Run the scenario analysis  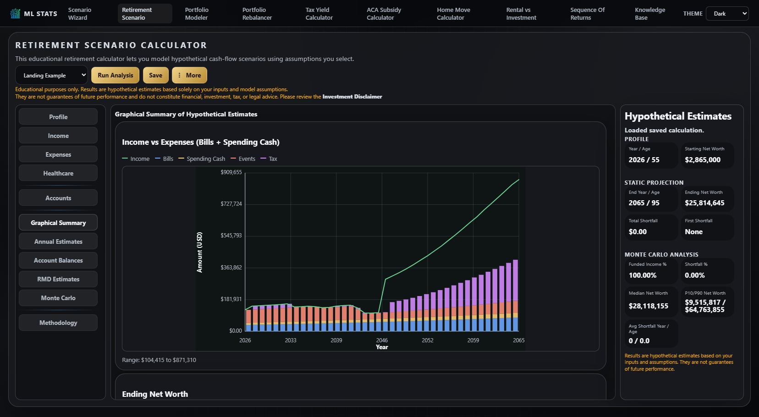(x=115, y=75)
